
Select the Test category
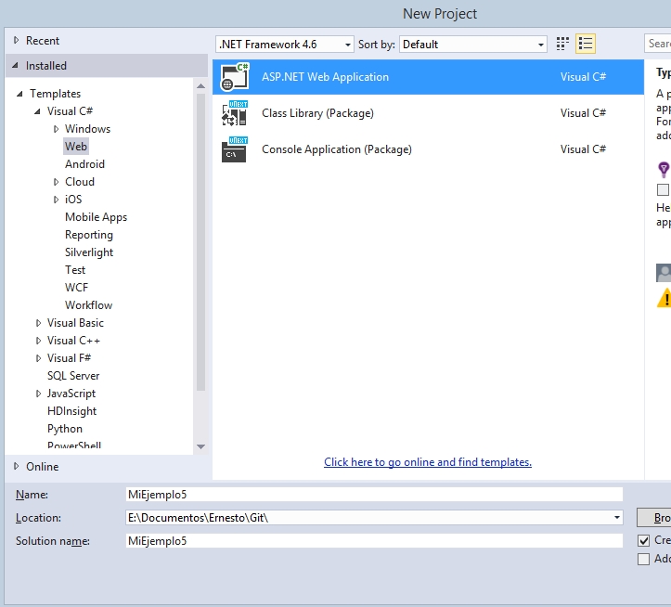75,270
